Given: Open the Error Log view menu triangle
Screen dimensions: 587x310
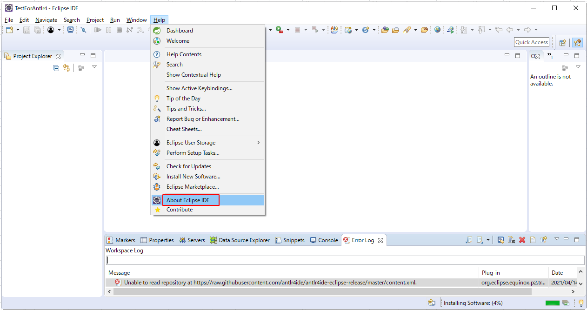Looking at the screenshot, I should point(557,239).
